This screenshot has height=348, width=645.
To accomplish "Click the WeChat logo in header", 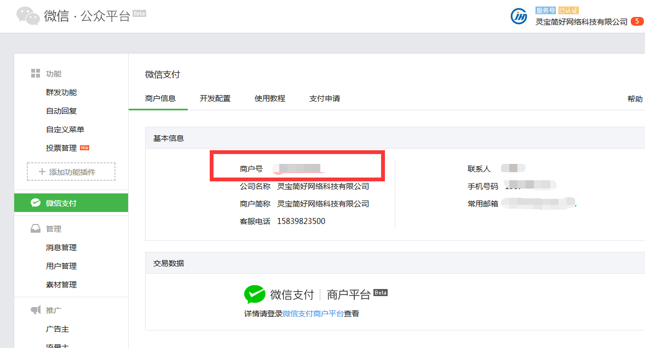I will (28, 16).
